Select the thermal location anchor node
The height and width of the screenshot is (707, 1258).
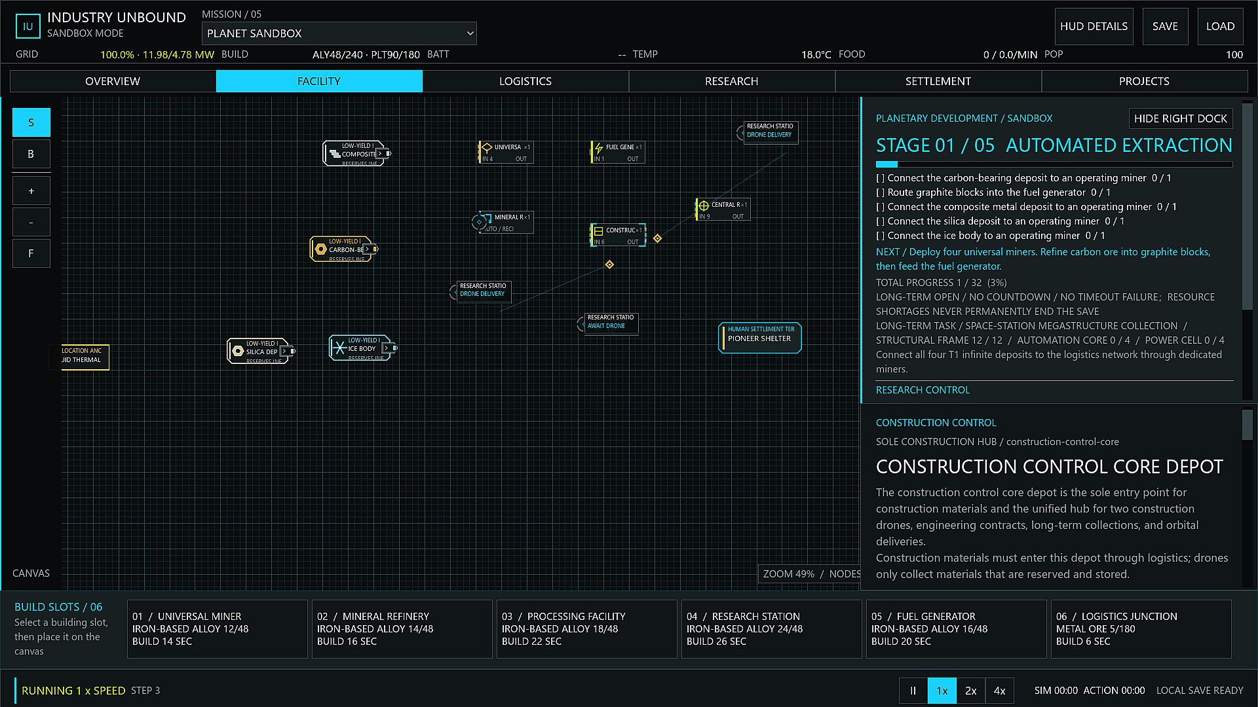click(x=85, y=357)
